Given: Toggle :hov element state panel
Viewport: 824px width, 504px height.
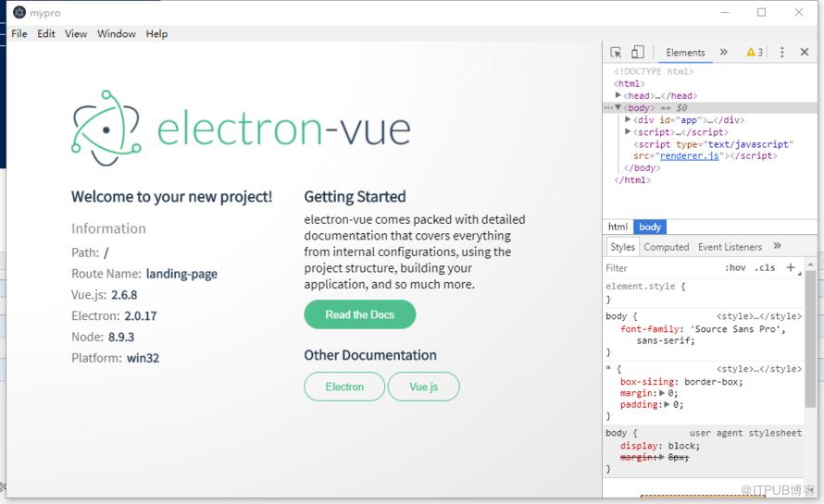Looking at the screenshot, I should point(735,268).
